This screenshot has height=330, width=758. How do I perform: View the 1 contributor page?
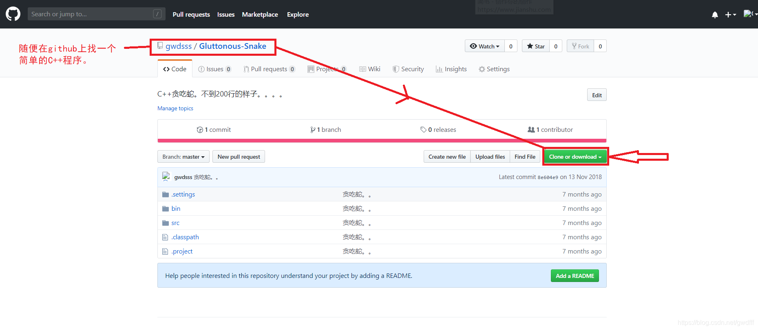pyautogui.click(x=550, y=129)
